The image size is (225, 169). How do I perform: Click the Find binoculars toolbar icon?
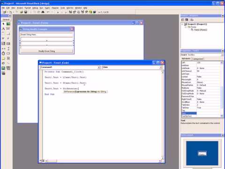click(43, 12)
